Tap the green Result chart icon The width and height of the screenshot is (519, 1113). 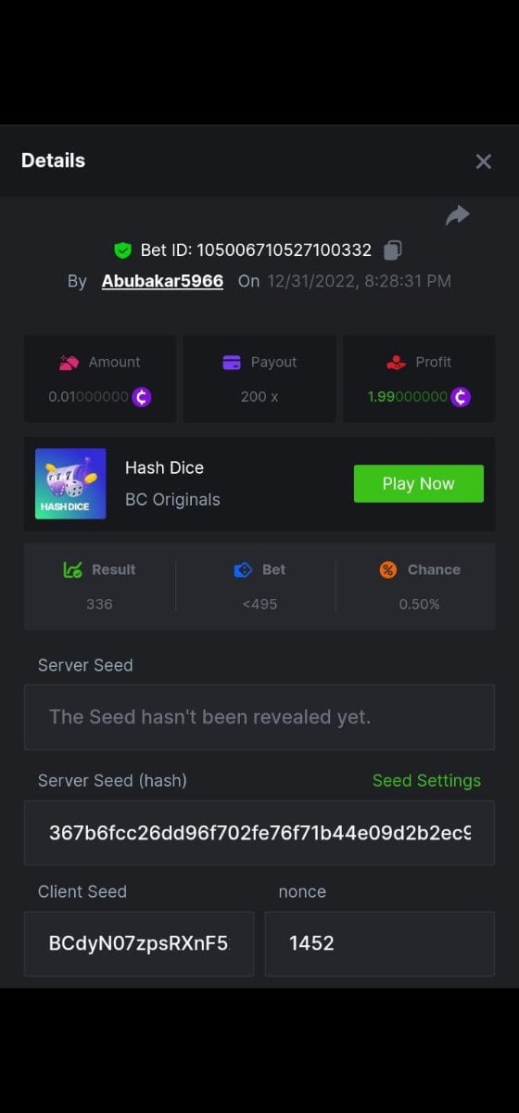pos(72,569)
